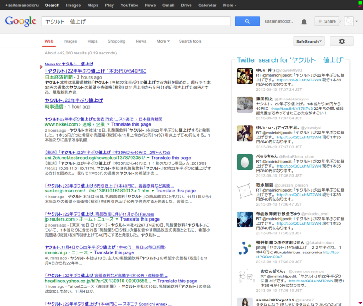Open Drive from top bar
363x306 pixels.
click(186, 5)
